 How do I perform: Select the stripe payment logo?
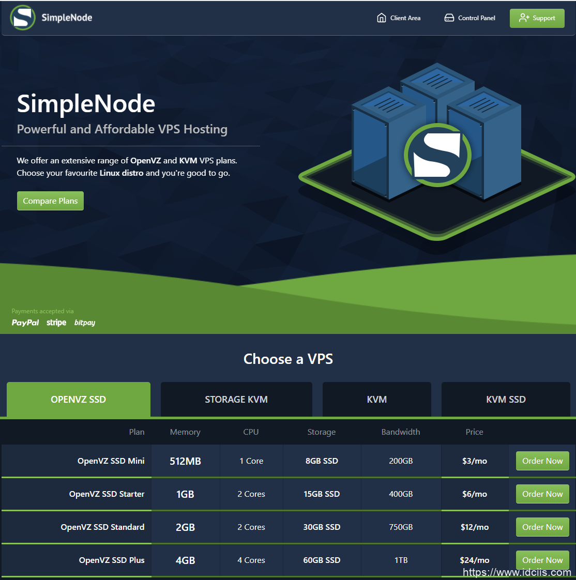coord(56,322)
